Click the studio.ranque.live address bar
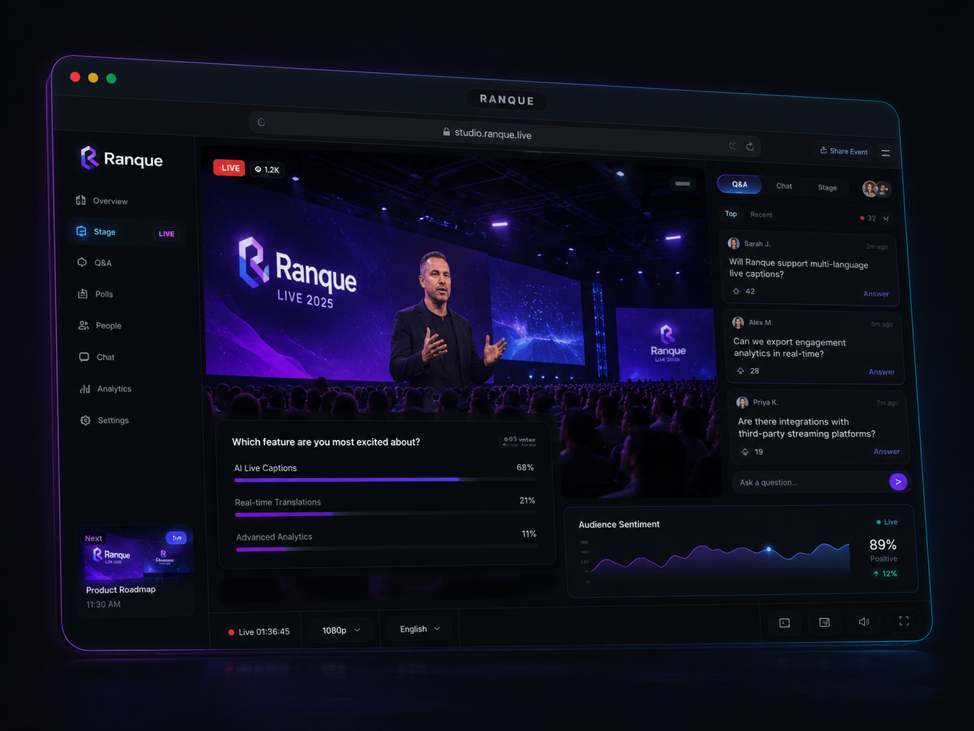The height and width of the screenshot is (731, 974). [x=505, y=134]
